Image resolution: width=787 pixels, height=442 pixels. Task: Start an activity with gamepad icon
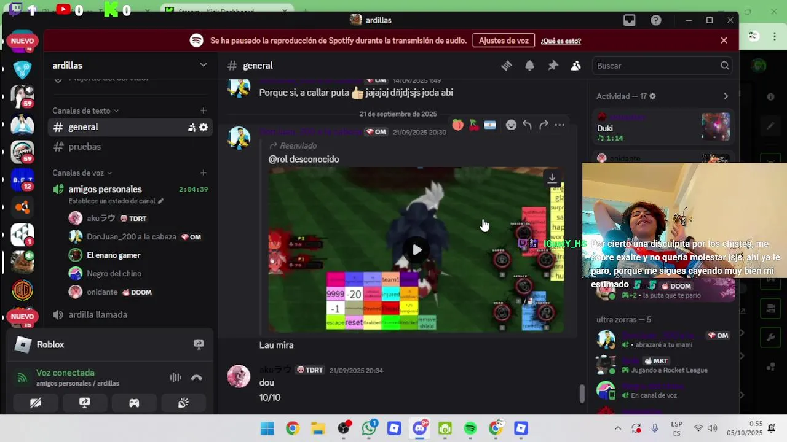134,403
